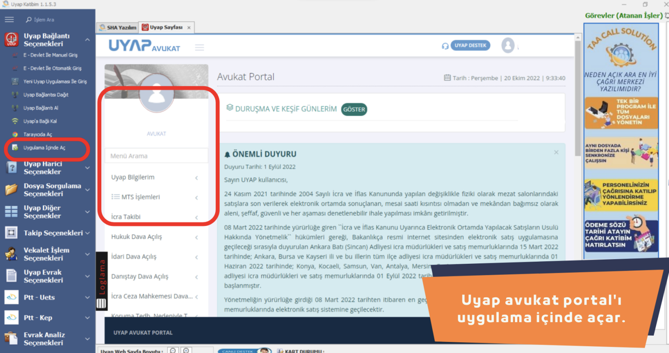This screenshot has height=353, width=669.
Task: Toggle the UYAP portal hamburger menu icon
Action: [x=200, y=47]
